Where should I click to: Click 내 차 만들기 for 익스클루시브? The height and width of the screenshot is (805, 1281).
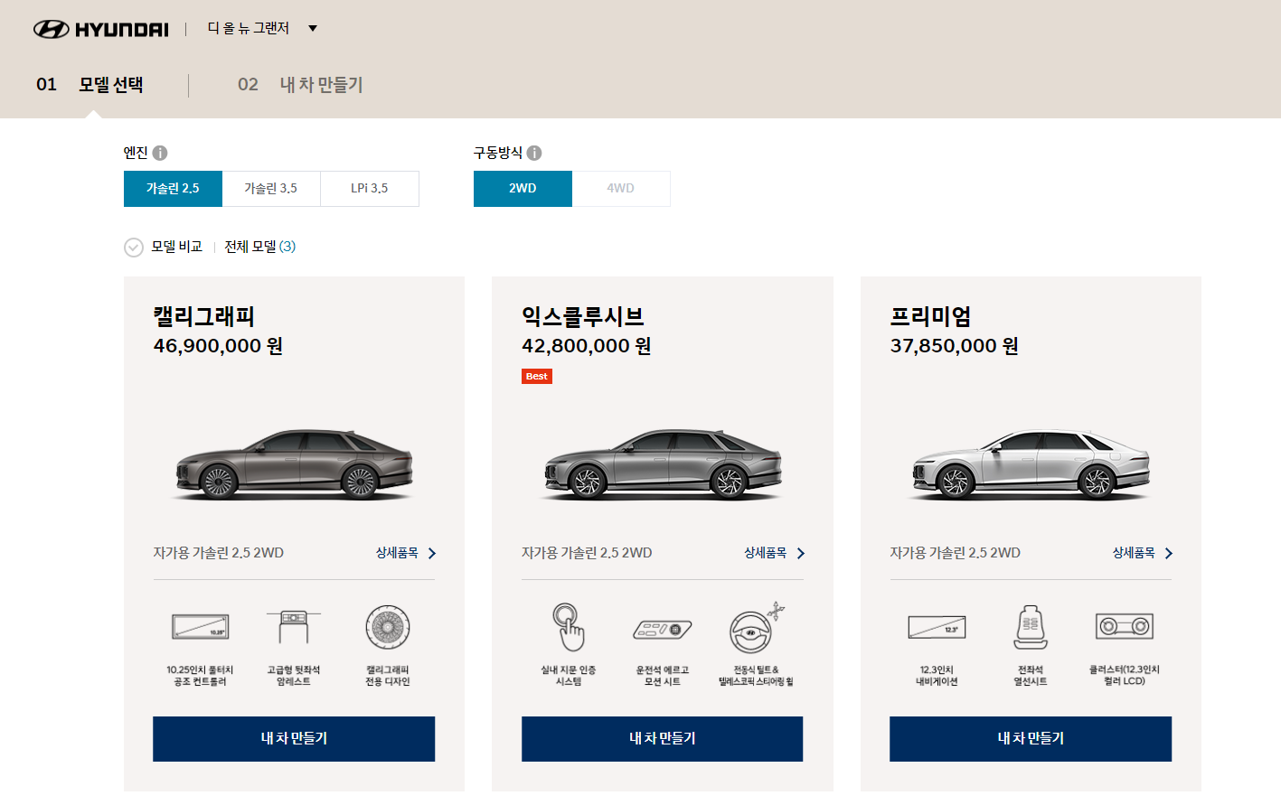[662, 739]
